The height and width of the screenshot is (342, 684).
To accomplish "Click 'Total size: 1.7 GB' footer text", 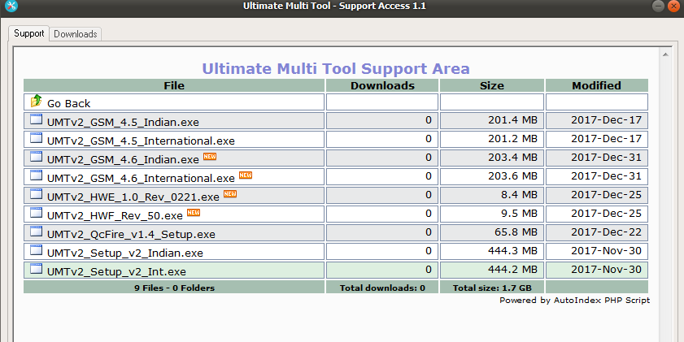I will (492, 288).
